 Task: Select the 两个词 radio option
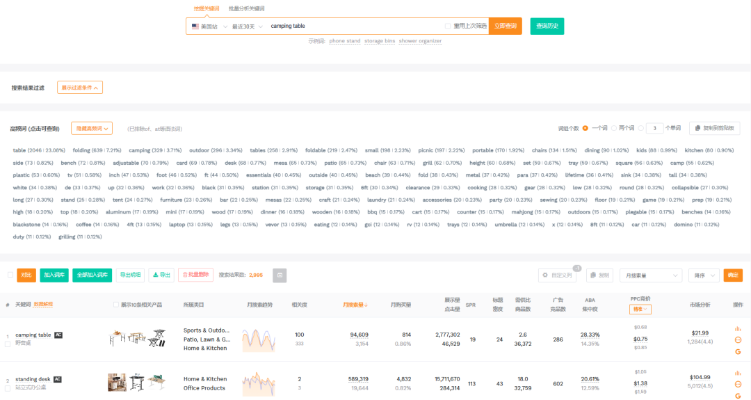click(x=613, y=128)
